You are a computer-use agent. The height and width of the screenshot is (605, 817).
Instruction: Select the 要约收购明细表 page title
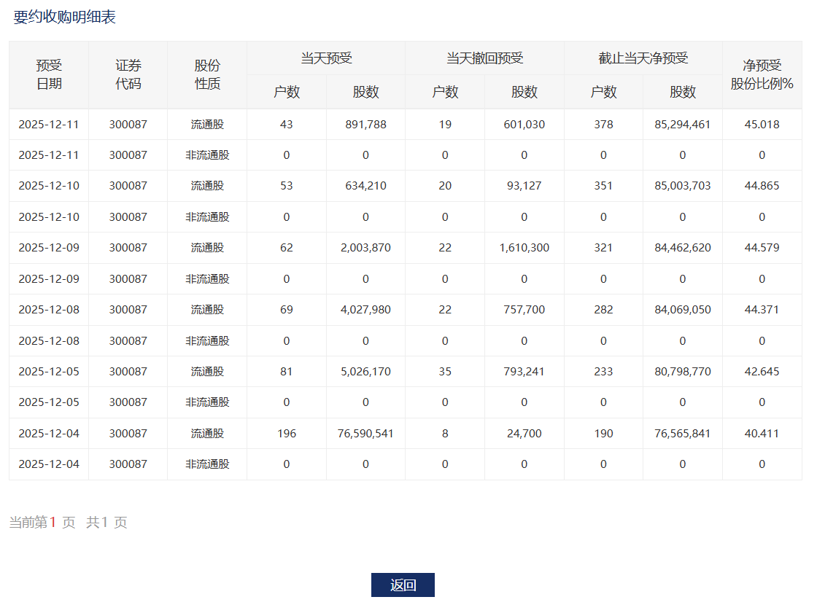coord(65,17)
